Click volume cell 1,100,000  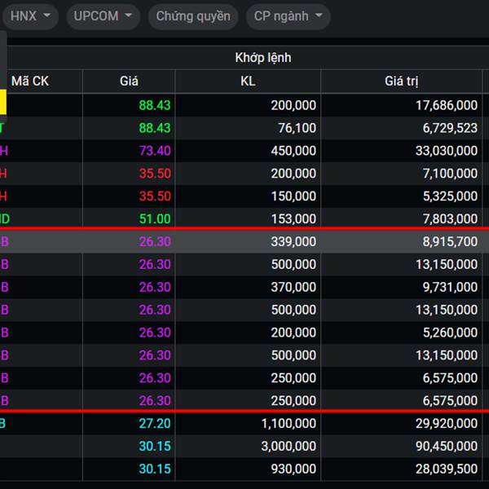pos(289,424)
